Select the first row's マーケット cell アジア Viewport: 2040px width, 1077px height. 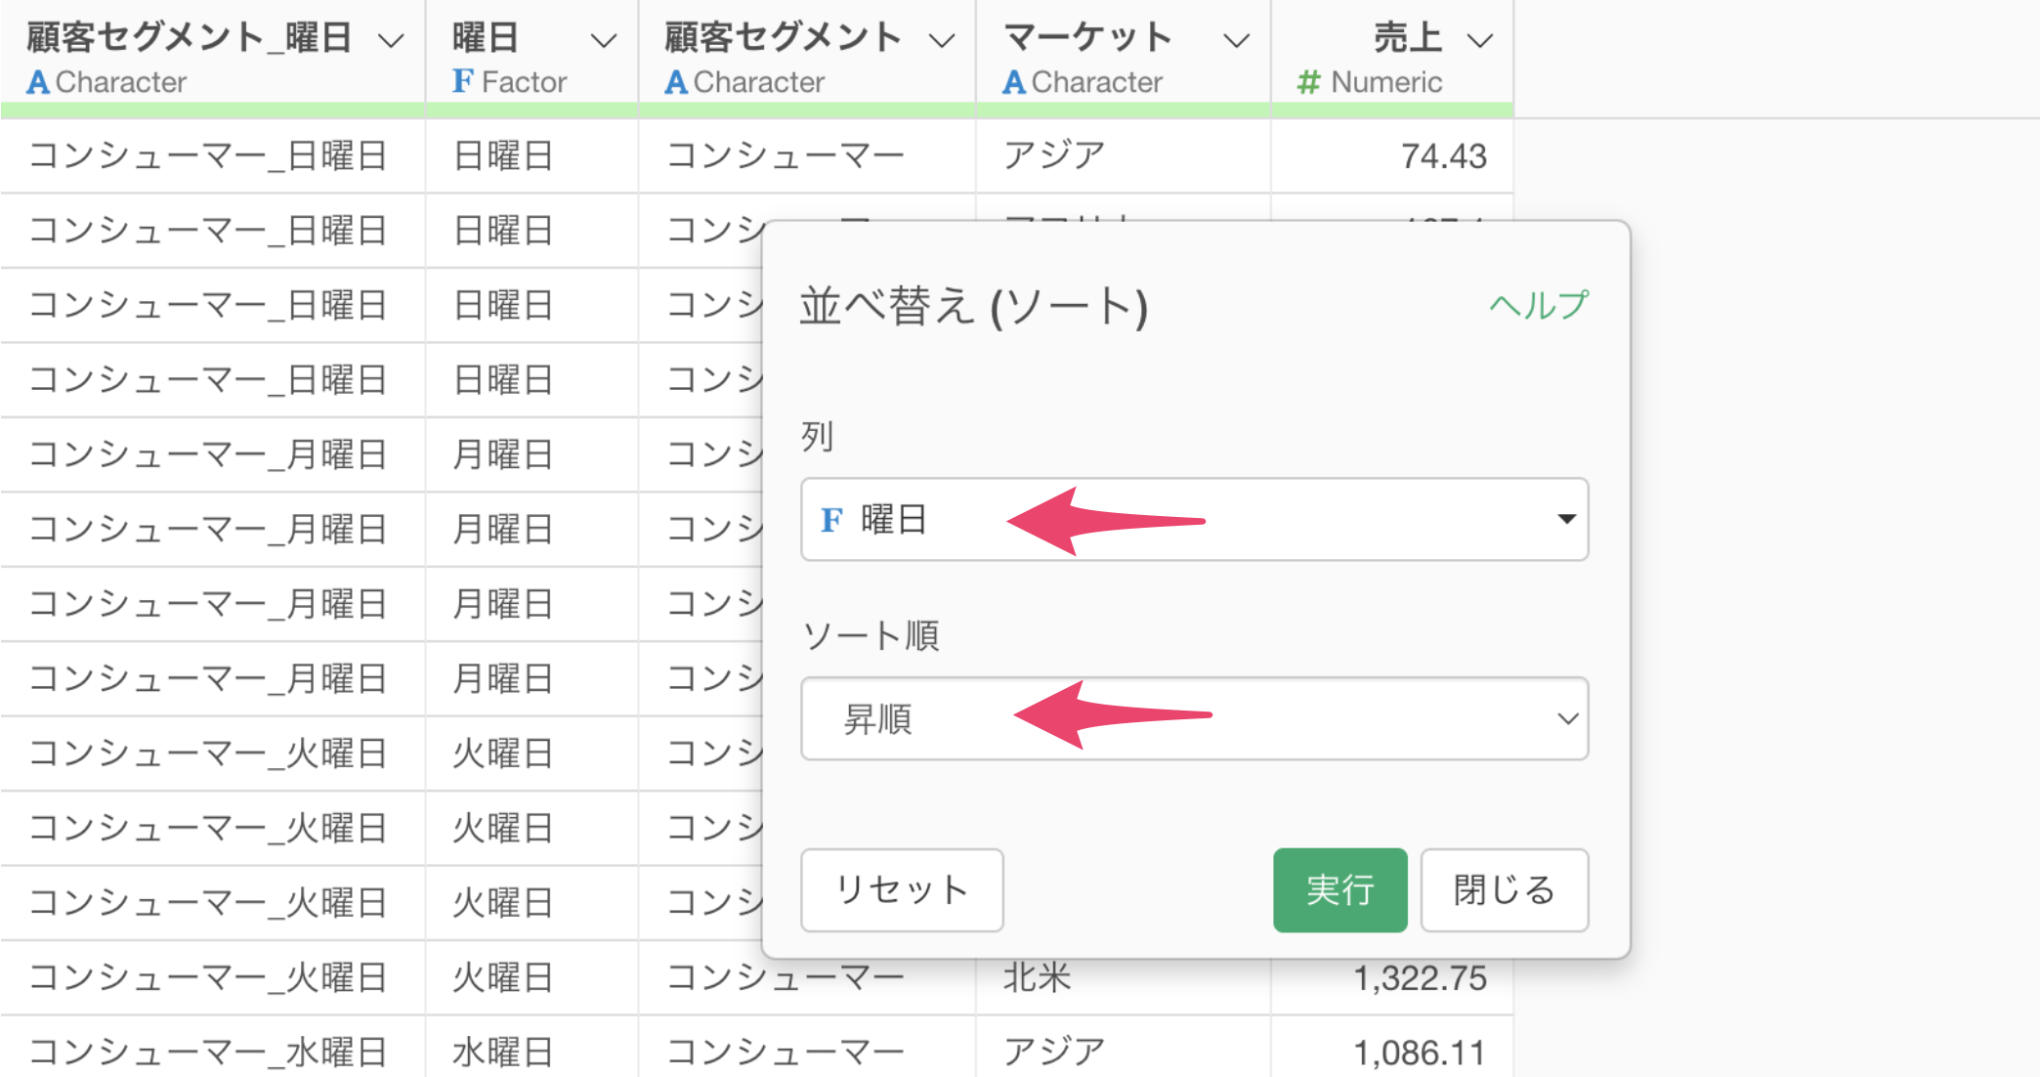coord(1123,155)
